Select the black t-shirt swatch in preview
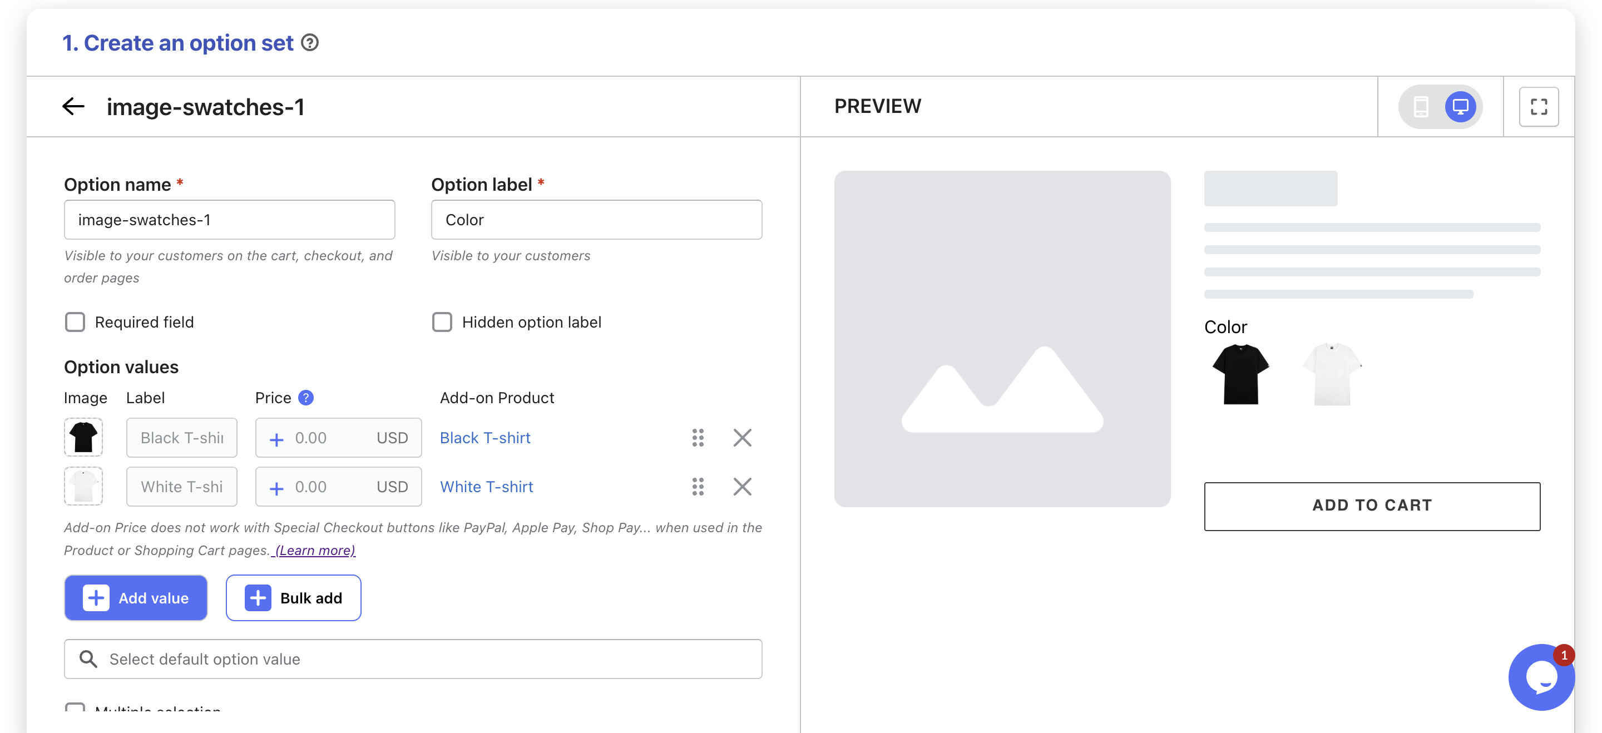The height and width of the screenshot is (733, 1602). [1240, 374]
